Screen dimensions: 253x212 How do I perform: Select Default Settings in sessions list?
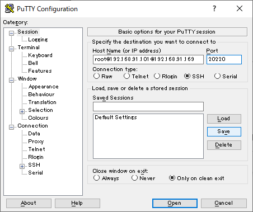point(116,117)
